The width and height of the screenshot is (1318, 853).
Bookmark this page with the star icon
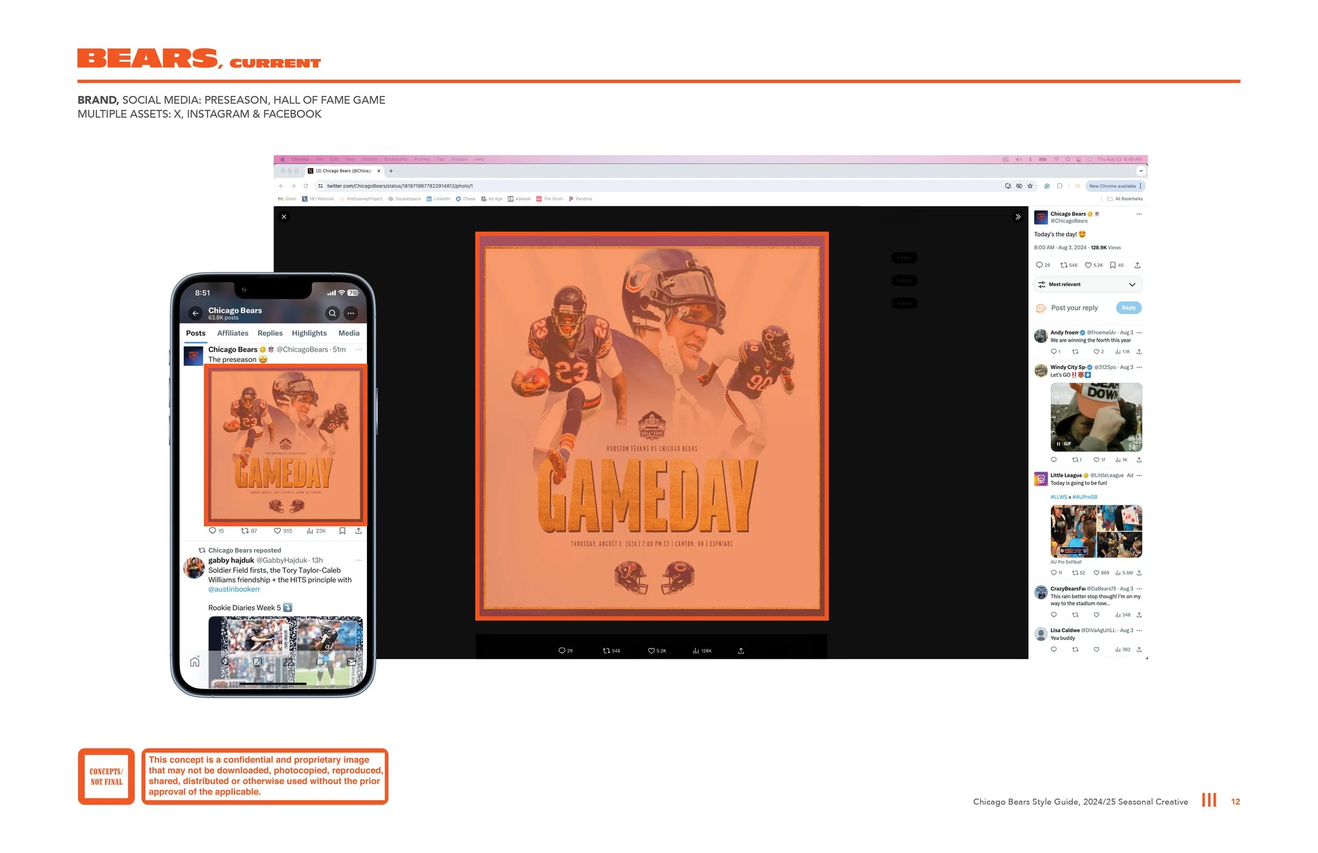(1031, 186)
